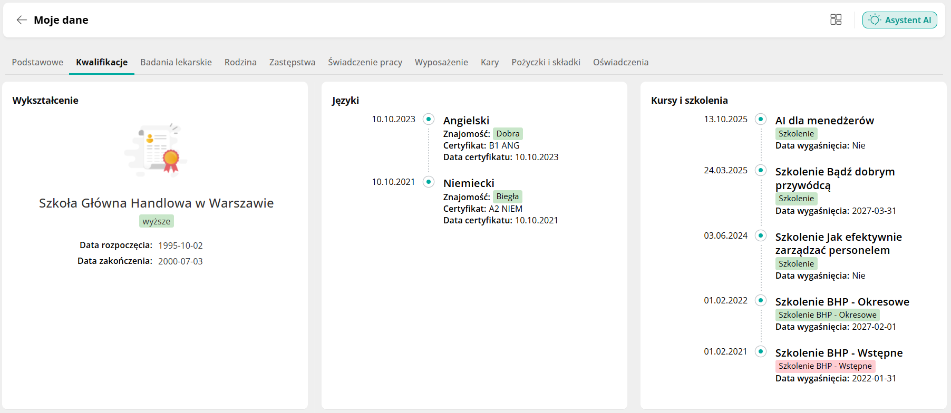Click the Certyfikat: B1 ANG line
The width and height of the screenshot is (951, 413).
[x=481, y=145]
